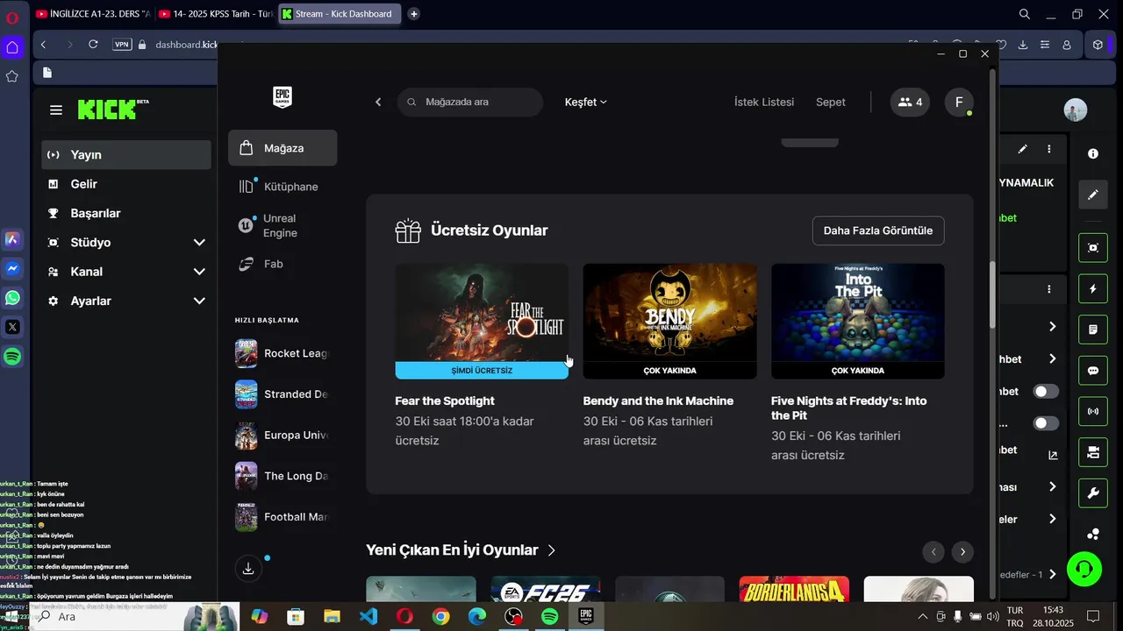Click the Kick broadcast signal icon
The height and width of the screenshot is (631, 1123).
pos(1093,411)
